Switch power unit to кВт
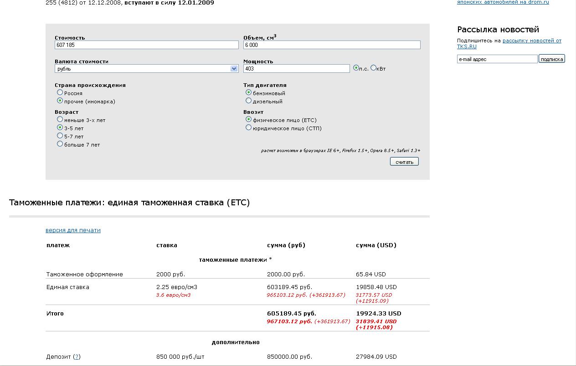This screenshot has height=366, width=576. pyautogui.click(x=374, y=68)
